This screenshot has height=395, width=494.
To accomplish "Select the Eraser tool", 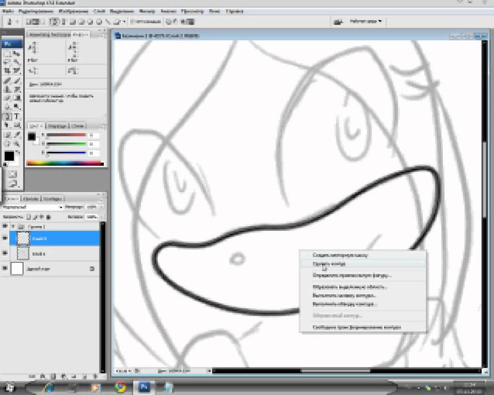I will [7, 98].
